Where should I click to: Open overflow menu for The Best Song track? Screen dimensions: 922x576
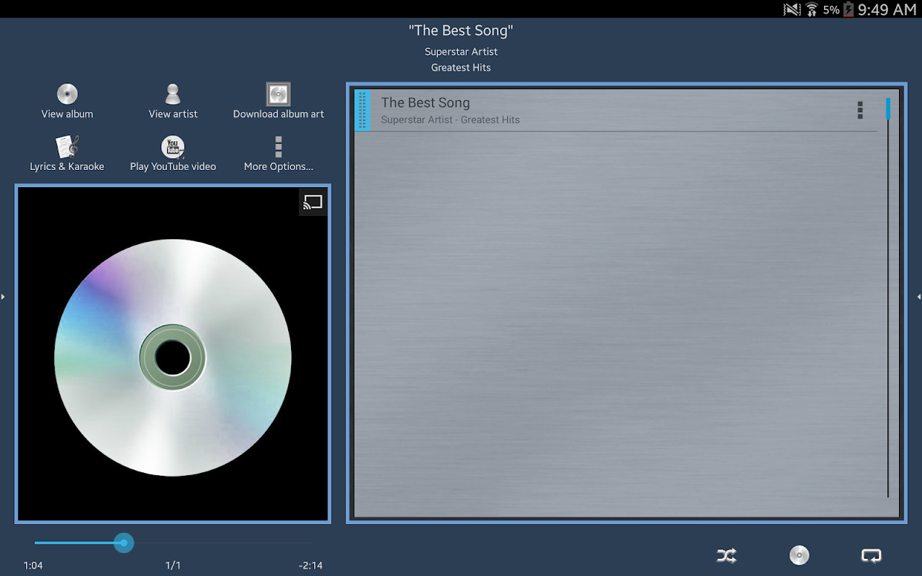pos(859,110)
